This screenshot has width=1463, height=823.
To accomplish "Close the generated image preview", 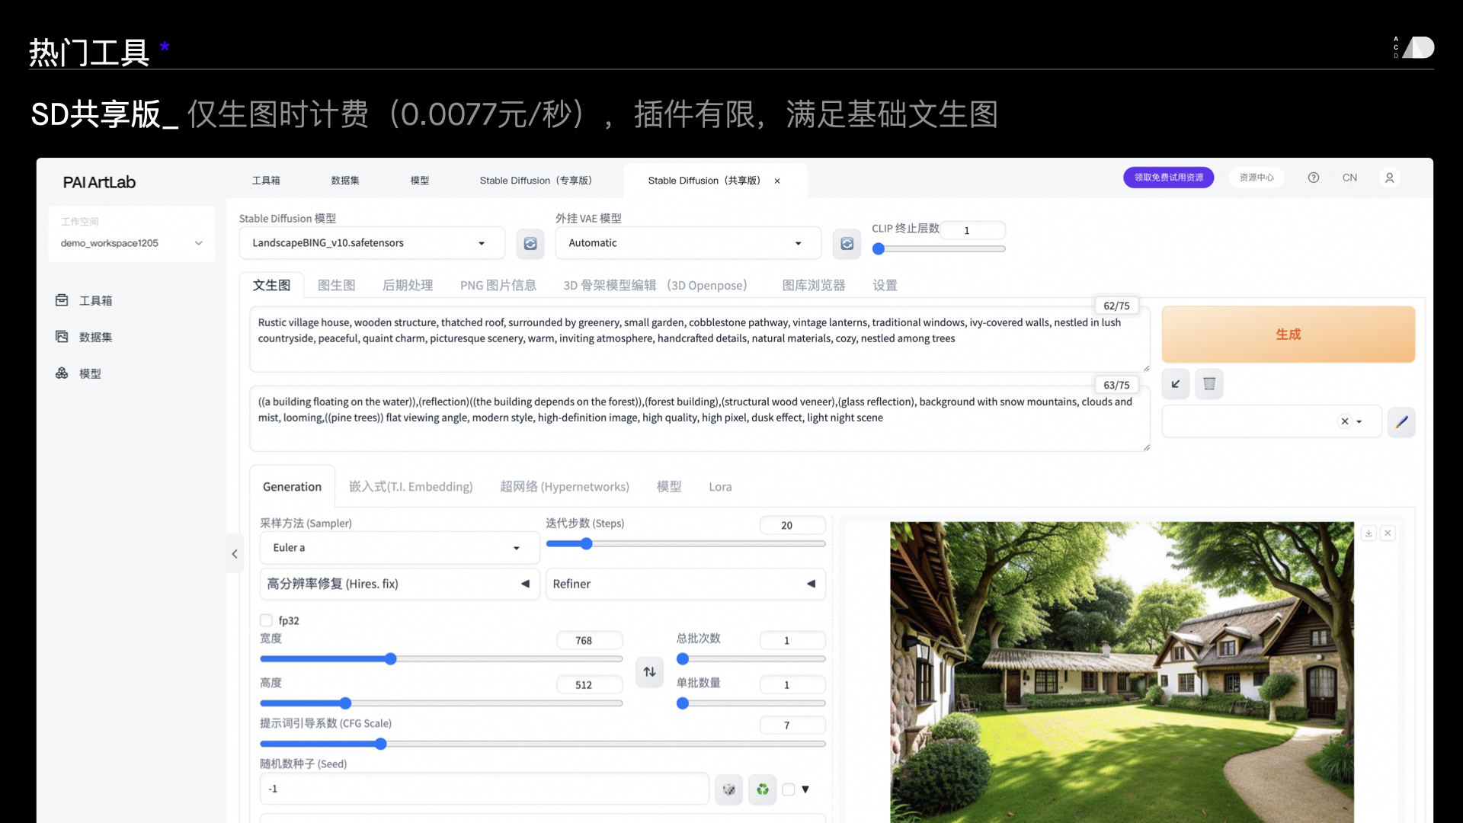I will pos(1388,533).
